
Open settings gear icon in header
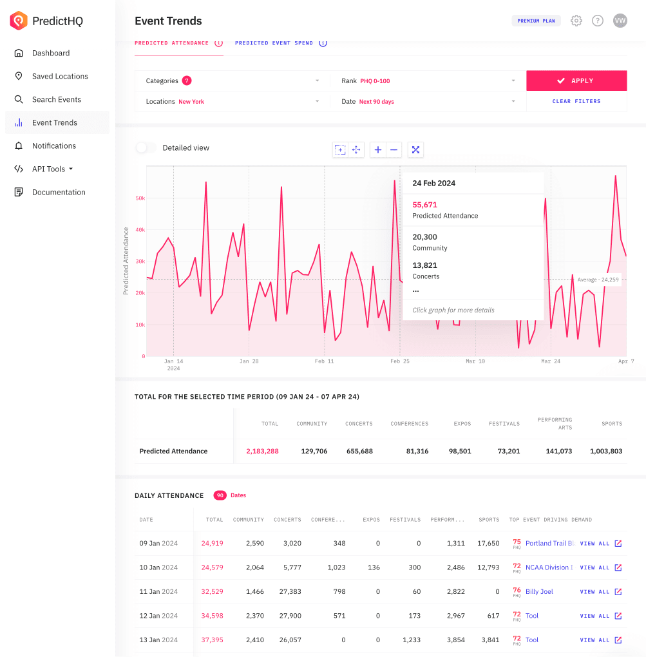click(576, 21)
